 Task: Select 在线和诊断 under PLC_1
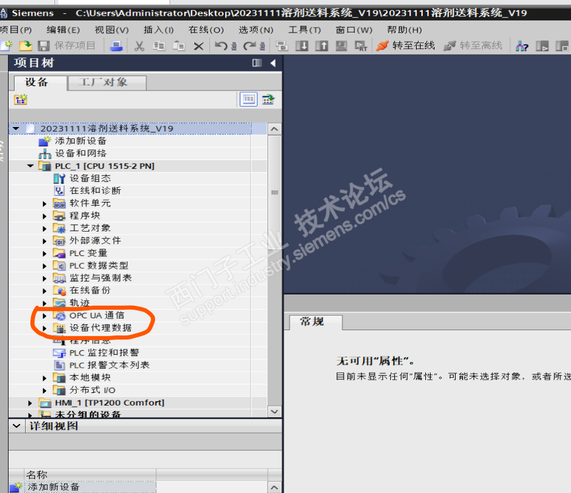coord(95,191)
